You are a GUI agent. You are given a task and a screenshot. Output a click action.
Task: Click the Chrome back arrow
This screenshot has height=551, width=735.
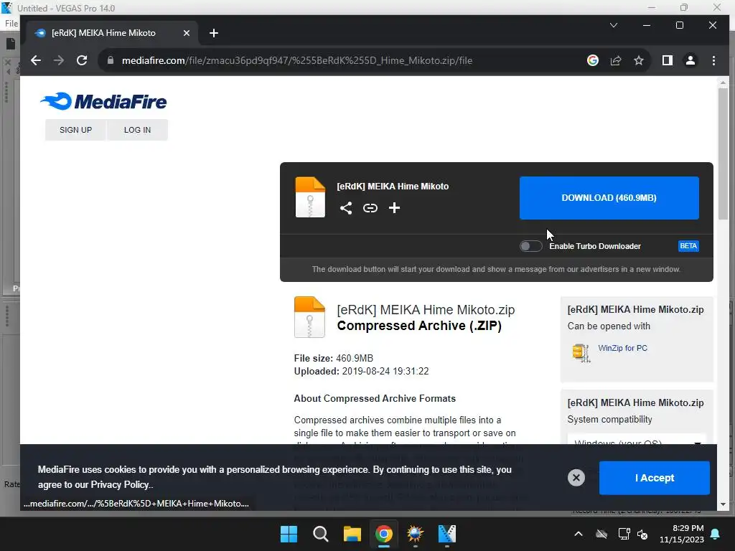click(x=36, y=60)
